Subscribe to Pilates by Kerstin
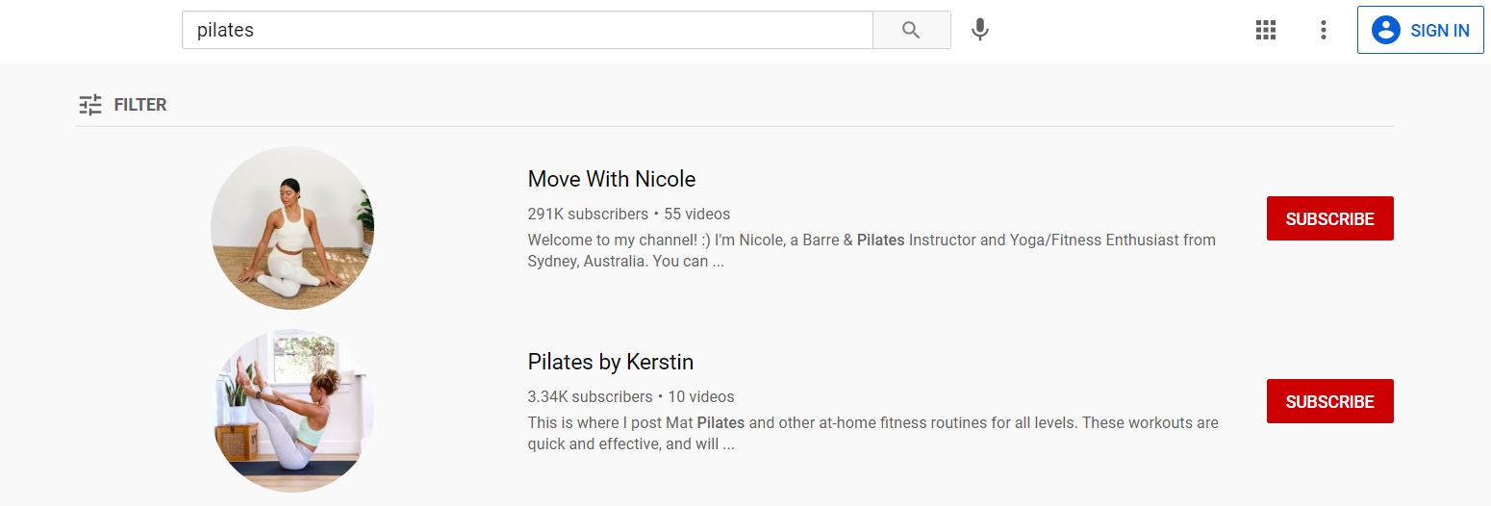The image size is (1491, 506). (1329, 401)
